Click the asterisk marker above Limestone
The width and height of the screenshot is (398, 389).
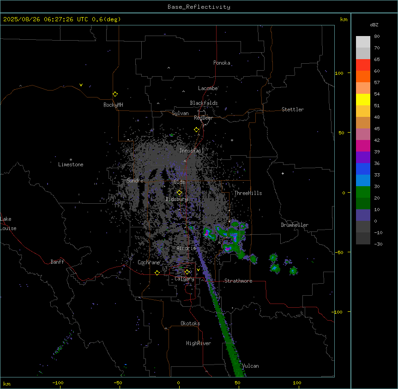pos(71,160)
